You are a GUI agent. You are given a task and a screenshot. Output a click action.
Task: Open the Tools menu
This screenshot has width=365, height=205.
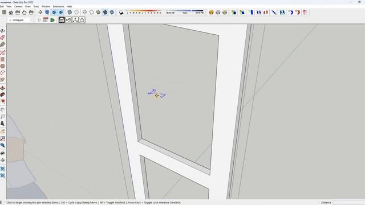coord(36,6)
